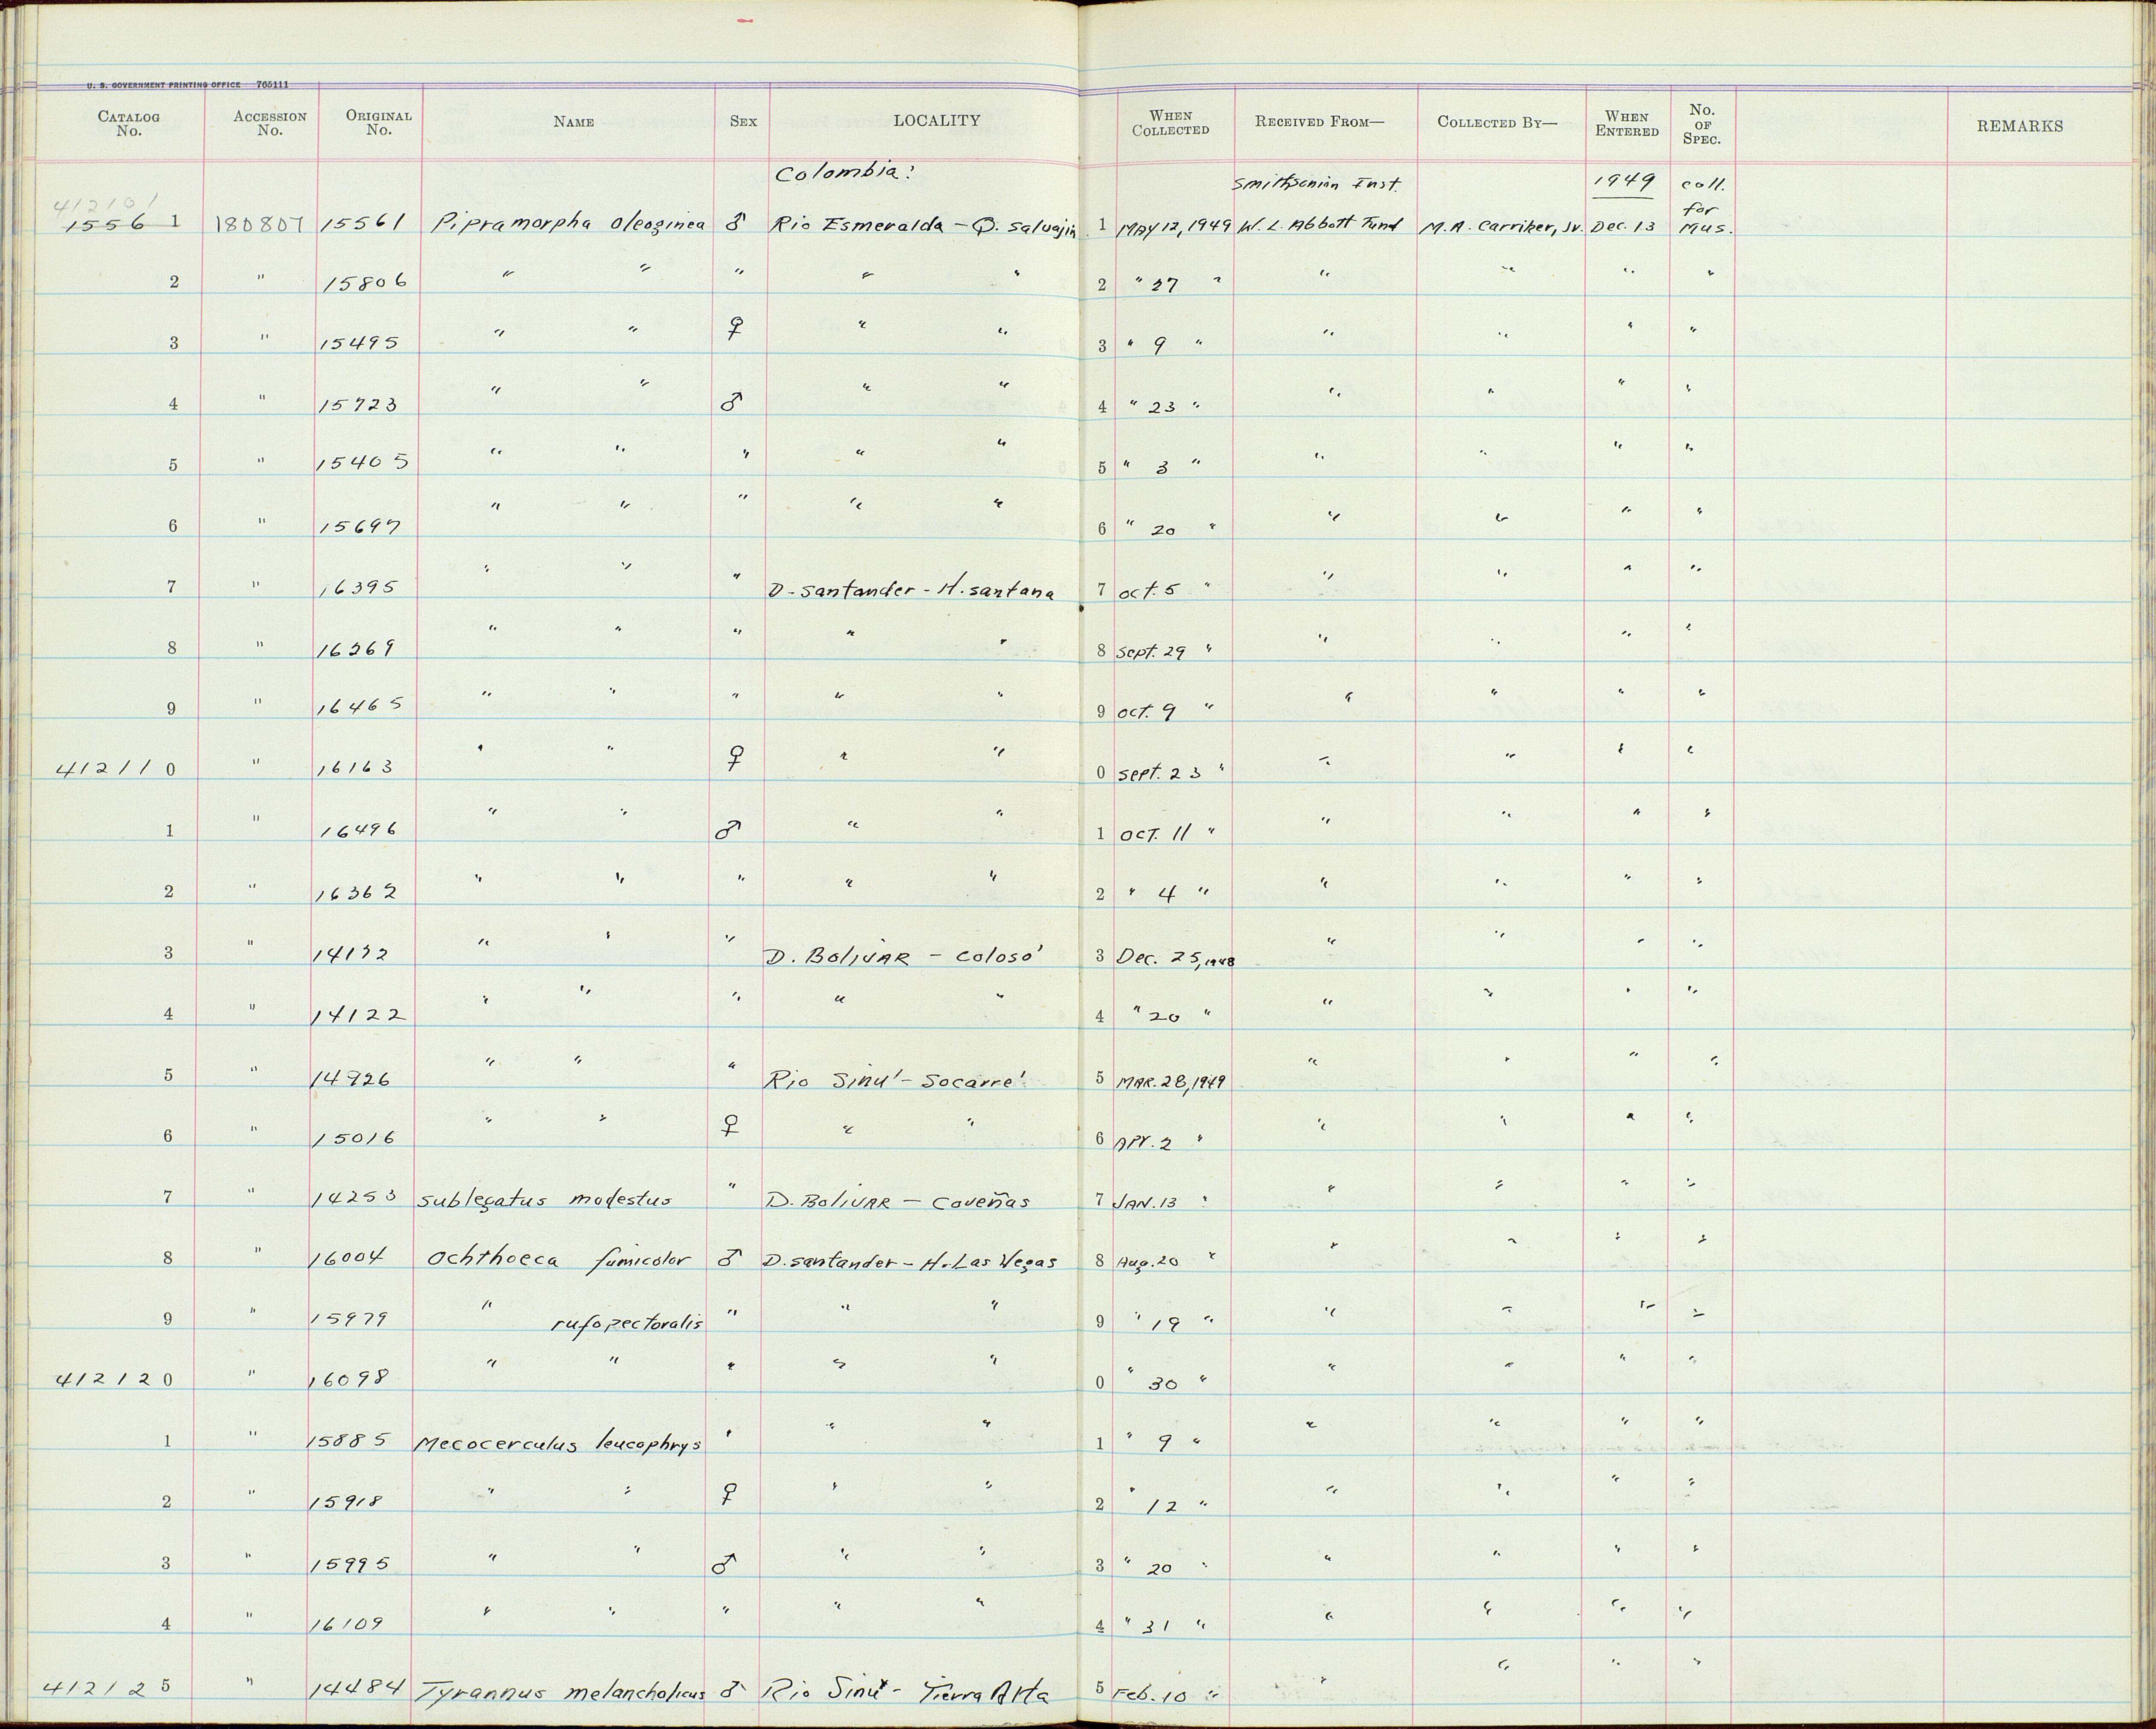2156x1729 pixels.
Task: Click the year '1949' in When Entered
Action: click(1626, 181)
